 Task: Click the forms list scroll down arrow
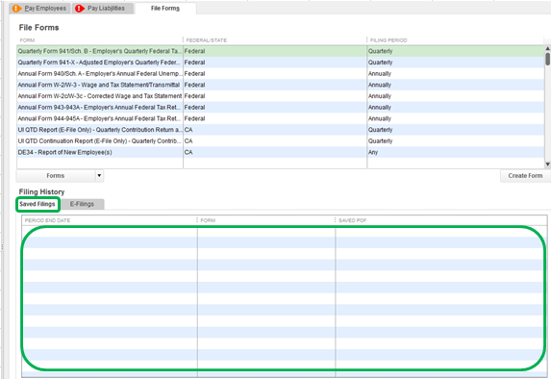point(547,164)
